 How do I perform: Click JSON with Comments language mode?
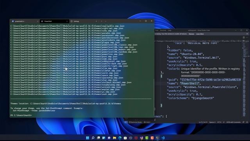[x=234, y=122]
